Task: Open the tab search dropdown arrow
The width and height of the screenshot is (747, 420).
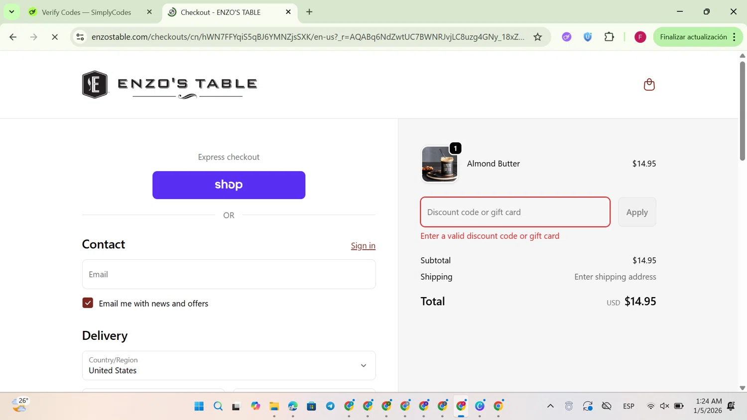Action: (11, 12)
